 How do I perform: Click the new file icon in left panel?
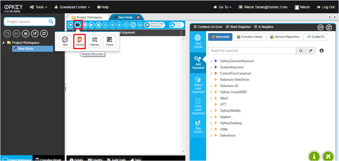coord(7,34)
